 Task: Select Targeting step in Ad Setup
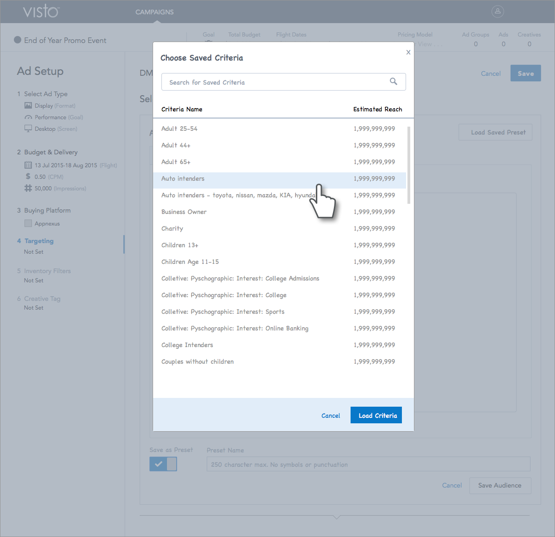coord(39,241)
